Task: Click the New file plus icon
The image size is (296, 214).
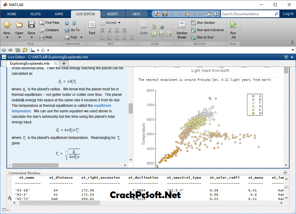Action: click(x=7, y=24)
